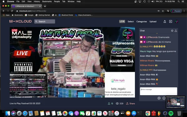Click Mauro Vega username in chat
The image size is (187, 117).
[146, 51]
